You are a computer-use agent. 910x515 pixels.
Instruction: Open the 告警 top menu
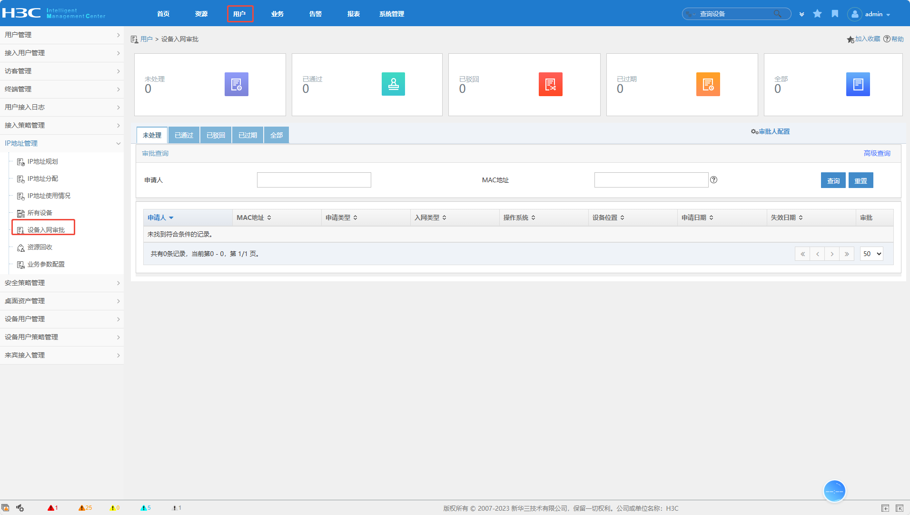point(316,14)
